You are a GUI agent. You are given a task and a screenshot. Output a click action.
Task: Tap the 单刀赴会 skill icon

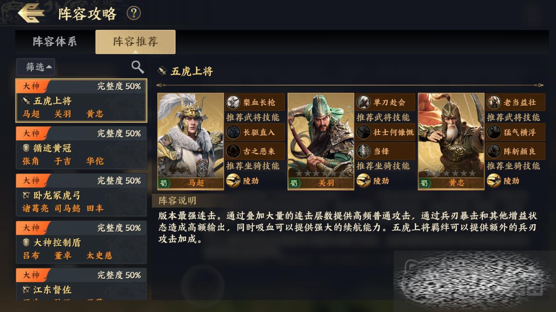tap(363, 102)
